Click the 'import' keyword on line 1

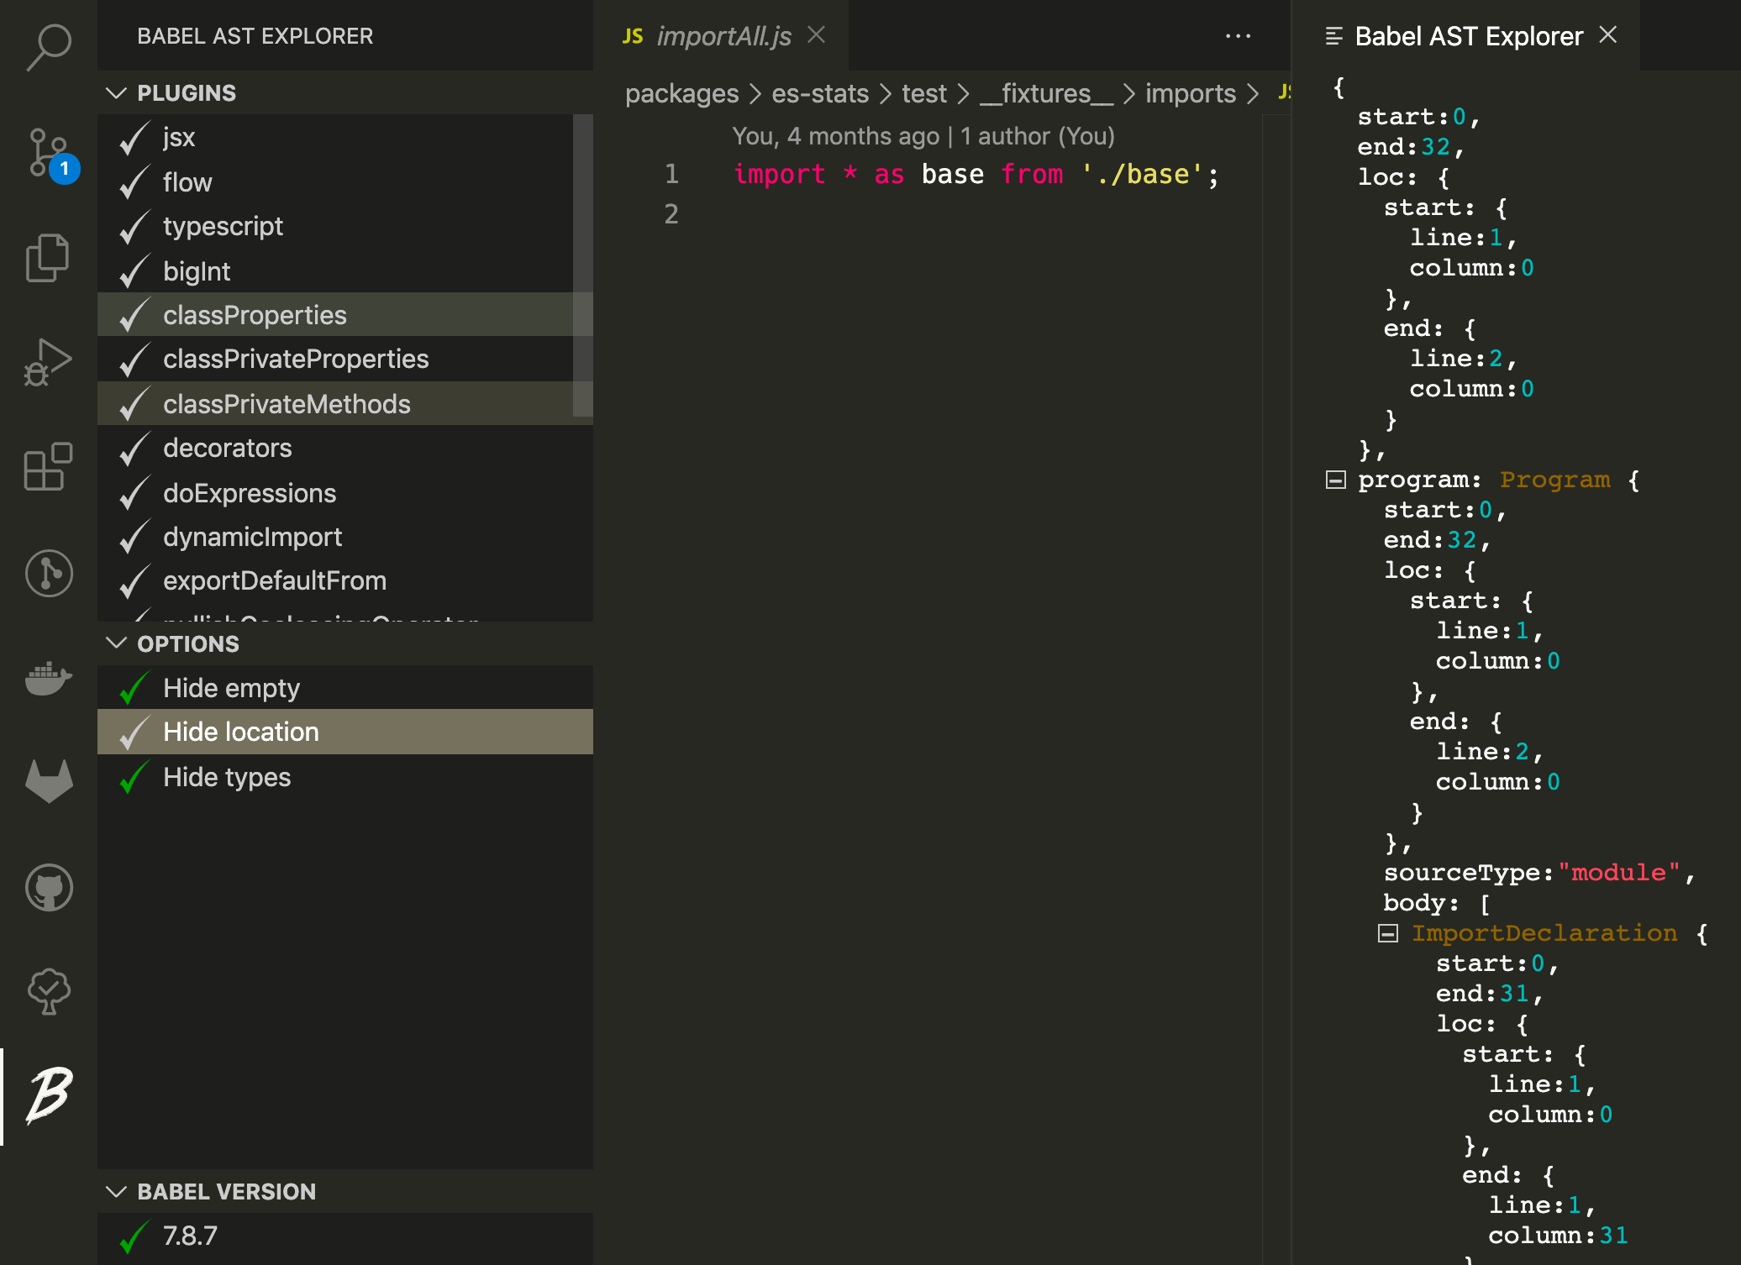[779, 175]
